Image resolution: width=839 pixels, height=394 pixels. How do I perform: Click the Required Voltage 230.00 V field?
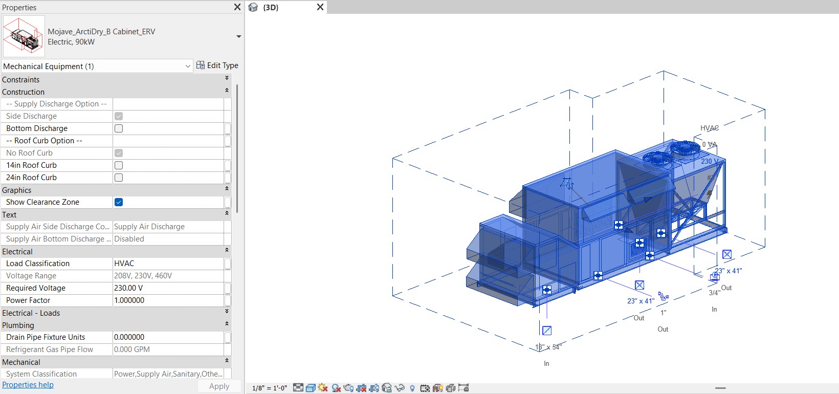168,288
